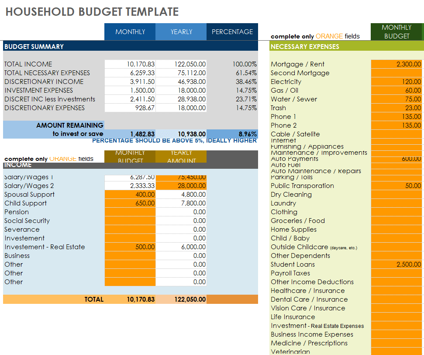Click the Business Income Expenses label
Screen dimensions: 424x355
coord(312,334)
